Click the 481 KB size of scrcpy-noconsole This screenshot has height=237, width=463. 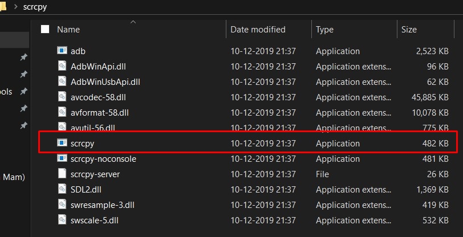(435, 159)
